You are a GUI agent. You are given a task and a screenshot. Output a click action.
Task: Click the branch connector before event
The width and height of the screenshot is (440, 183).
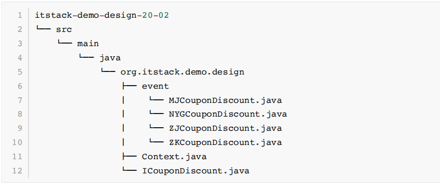(129, 86)
